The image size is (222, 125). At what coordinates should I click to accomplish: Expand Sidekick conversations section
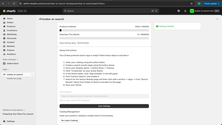click(x=14, y=110)
